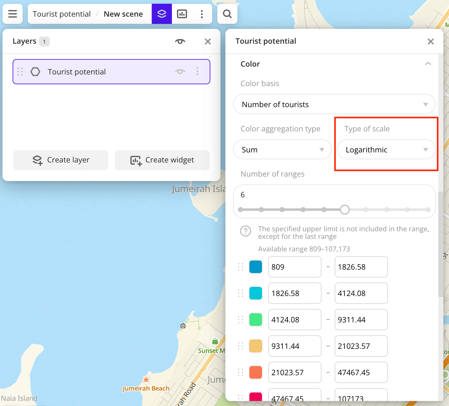The width and height of the screenshot is (449, 406).
Task: Open the Color basis dropdown
Action: click(334, 104)
